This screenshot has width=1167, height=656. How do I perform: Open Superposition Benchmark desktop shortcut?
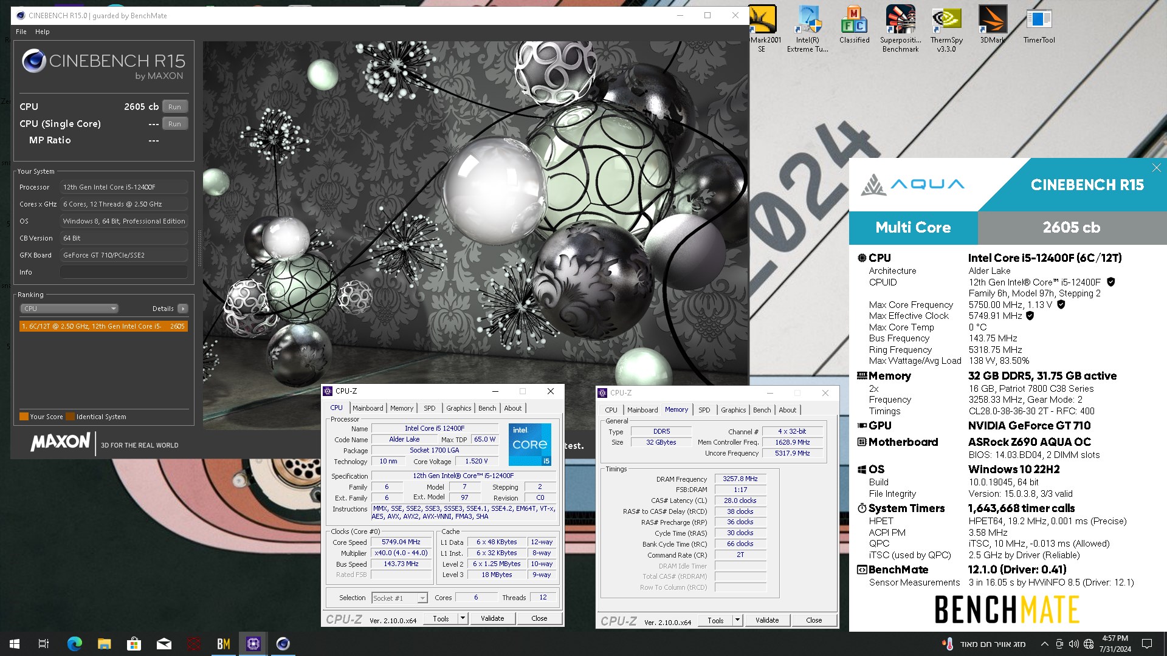tap(900, 29)
